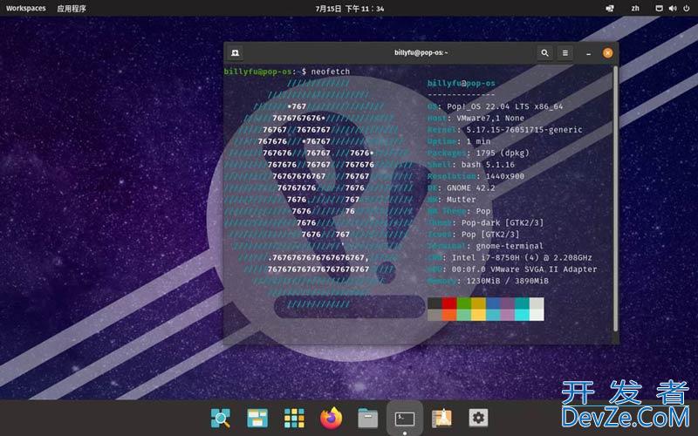698x436 pixels.
Task: Click the host value VMware7,1 None
Action: 490,118
